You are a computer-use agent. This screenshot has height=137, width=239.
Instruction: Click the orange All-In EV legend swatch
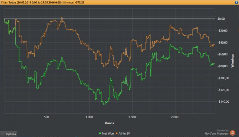(x=117, y=133)
